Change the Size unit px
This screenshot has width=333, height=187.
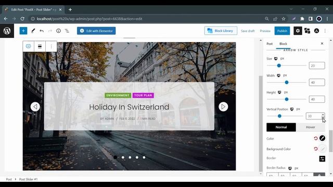[282, 58]
